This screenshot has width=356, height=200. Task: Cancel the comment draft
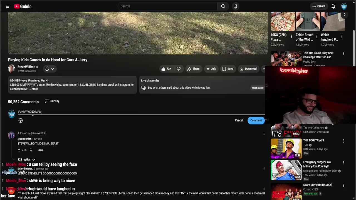[x=239, y=120]
